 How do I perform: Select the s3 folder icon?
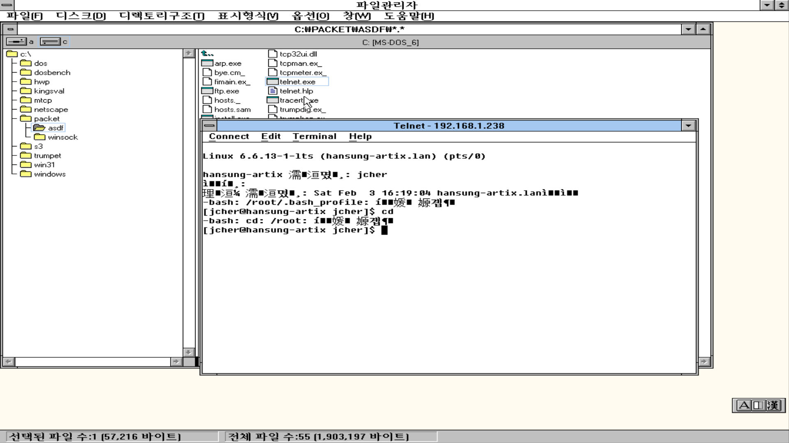26,146
